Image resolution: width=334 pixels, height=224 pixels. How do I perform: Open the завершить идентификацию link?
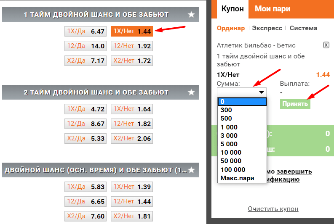click(294, 171)
